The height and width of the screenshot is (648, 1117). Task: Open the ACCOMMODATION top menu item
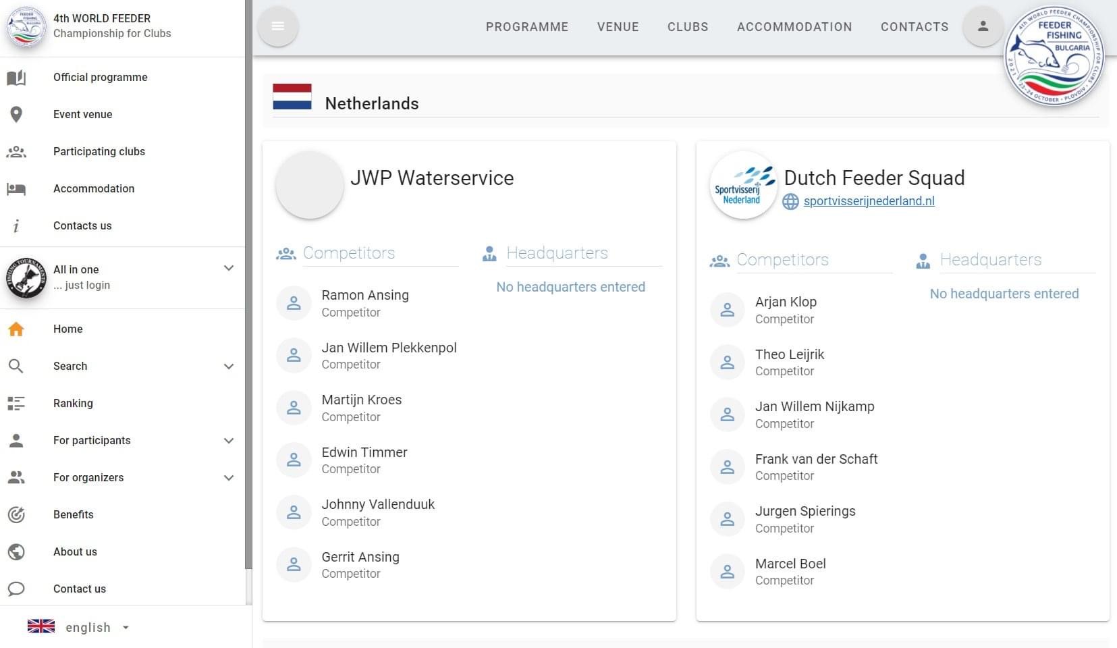click(794, 27)
